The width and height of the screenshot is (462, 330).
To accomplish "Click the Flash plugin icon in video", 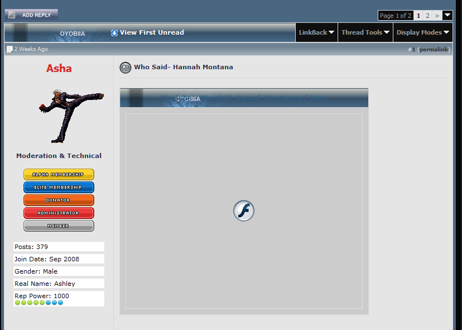I will click(244, 211).
